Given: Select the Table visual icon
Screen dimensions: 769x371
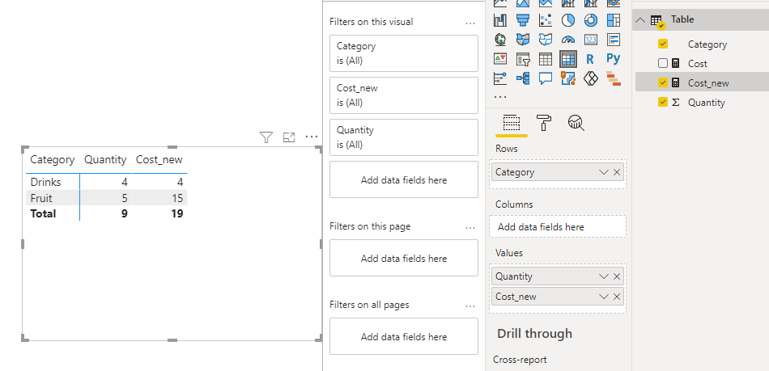Looking at the screenshot, I should pos(546,59).
